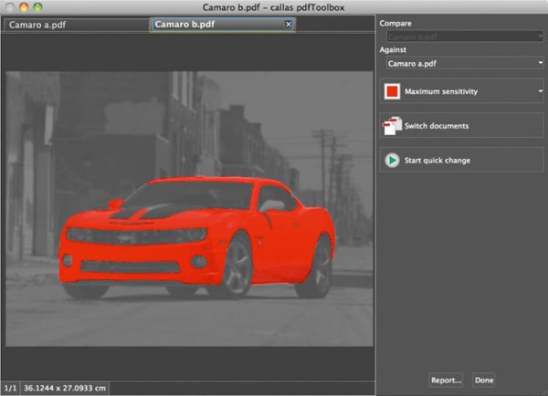Close the Camaro b.pdf tab
548x396 pixels.
288,24
